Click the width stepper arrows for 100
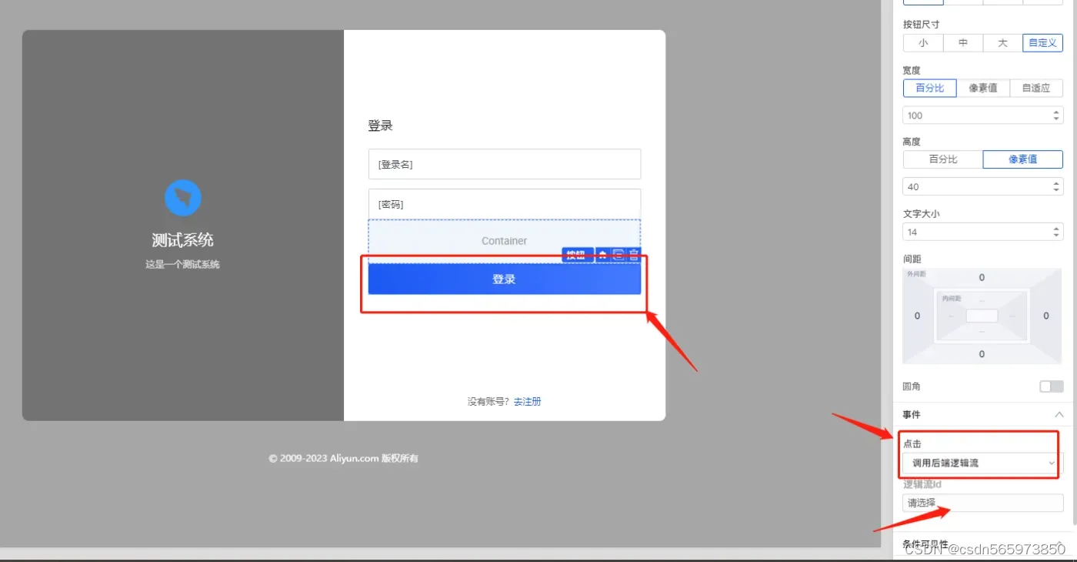The height and width of the screenshot is (562, 1077). pos(1056,115)
